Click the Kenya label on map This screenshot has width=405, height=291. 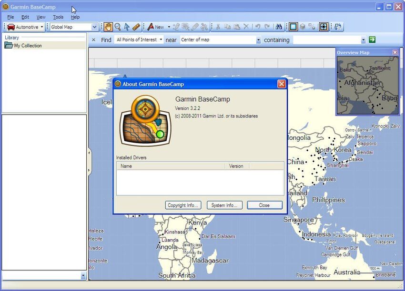(x=197, y=223)
